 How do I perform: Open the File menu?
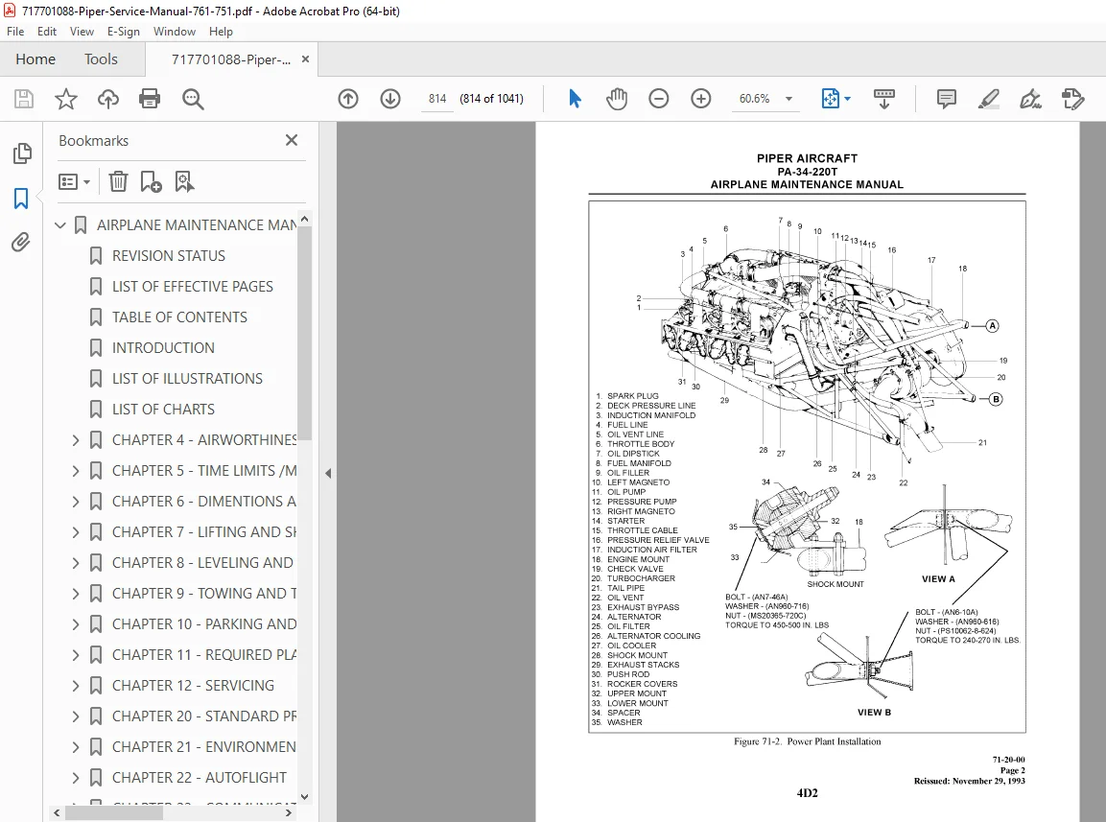(x=15, y=32)
